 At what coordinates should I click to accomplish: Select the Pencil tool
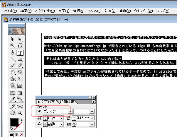tap(20, 65)
